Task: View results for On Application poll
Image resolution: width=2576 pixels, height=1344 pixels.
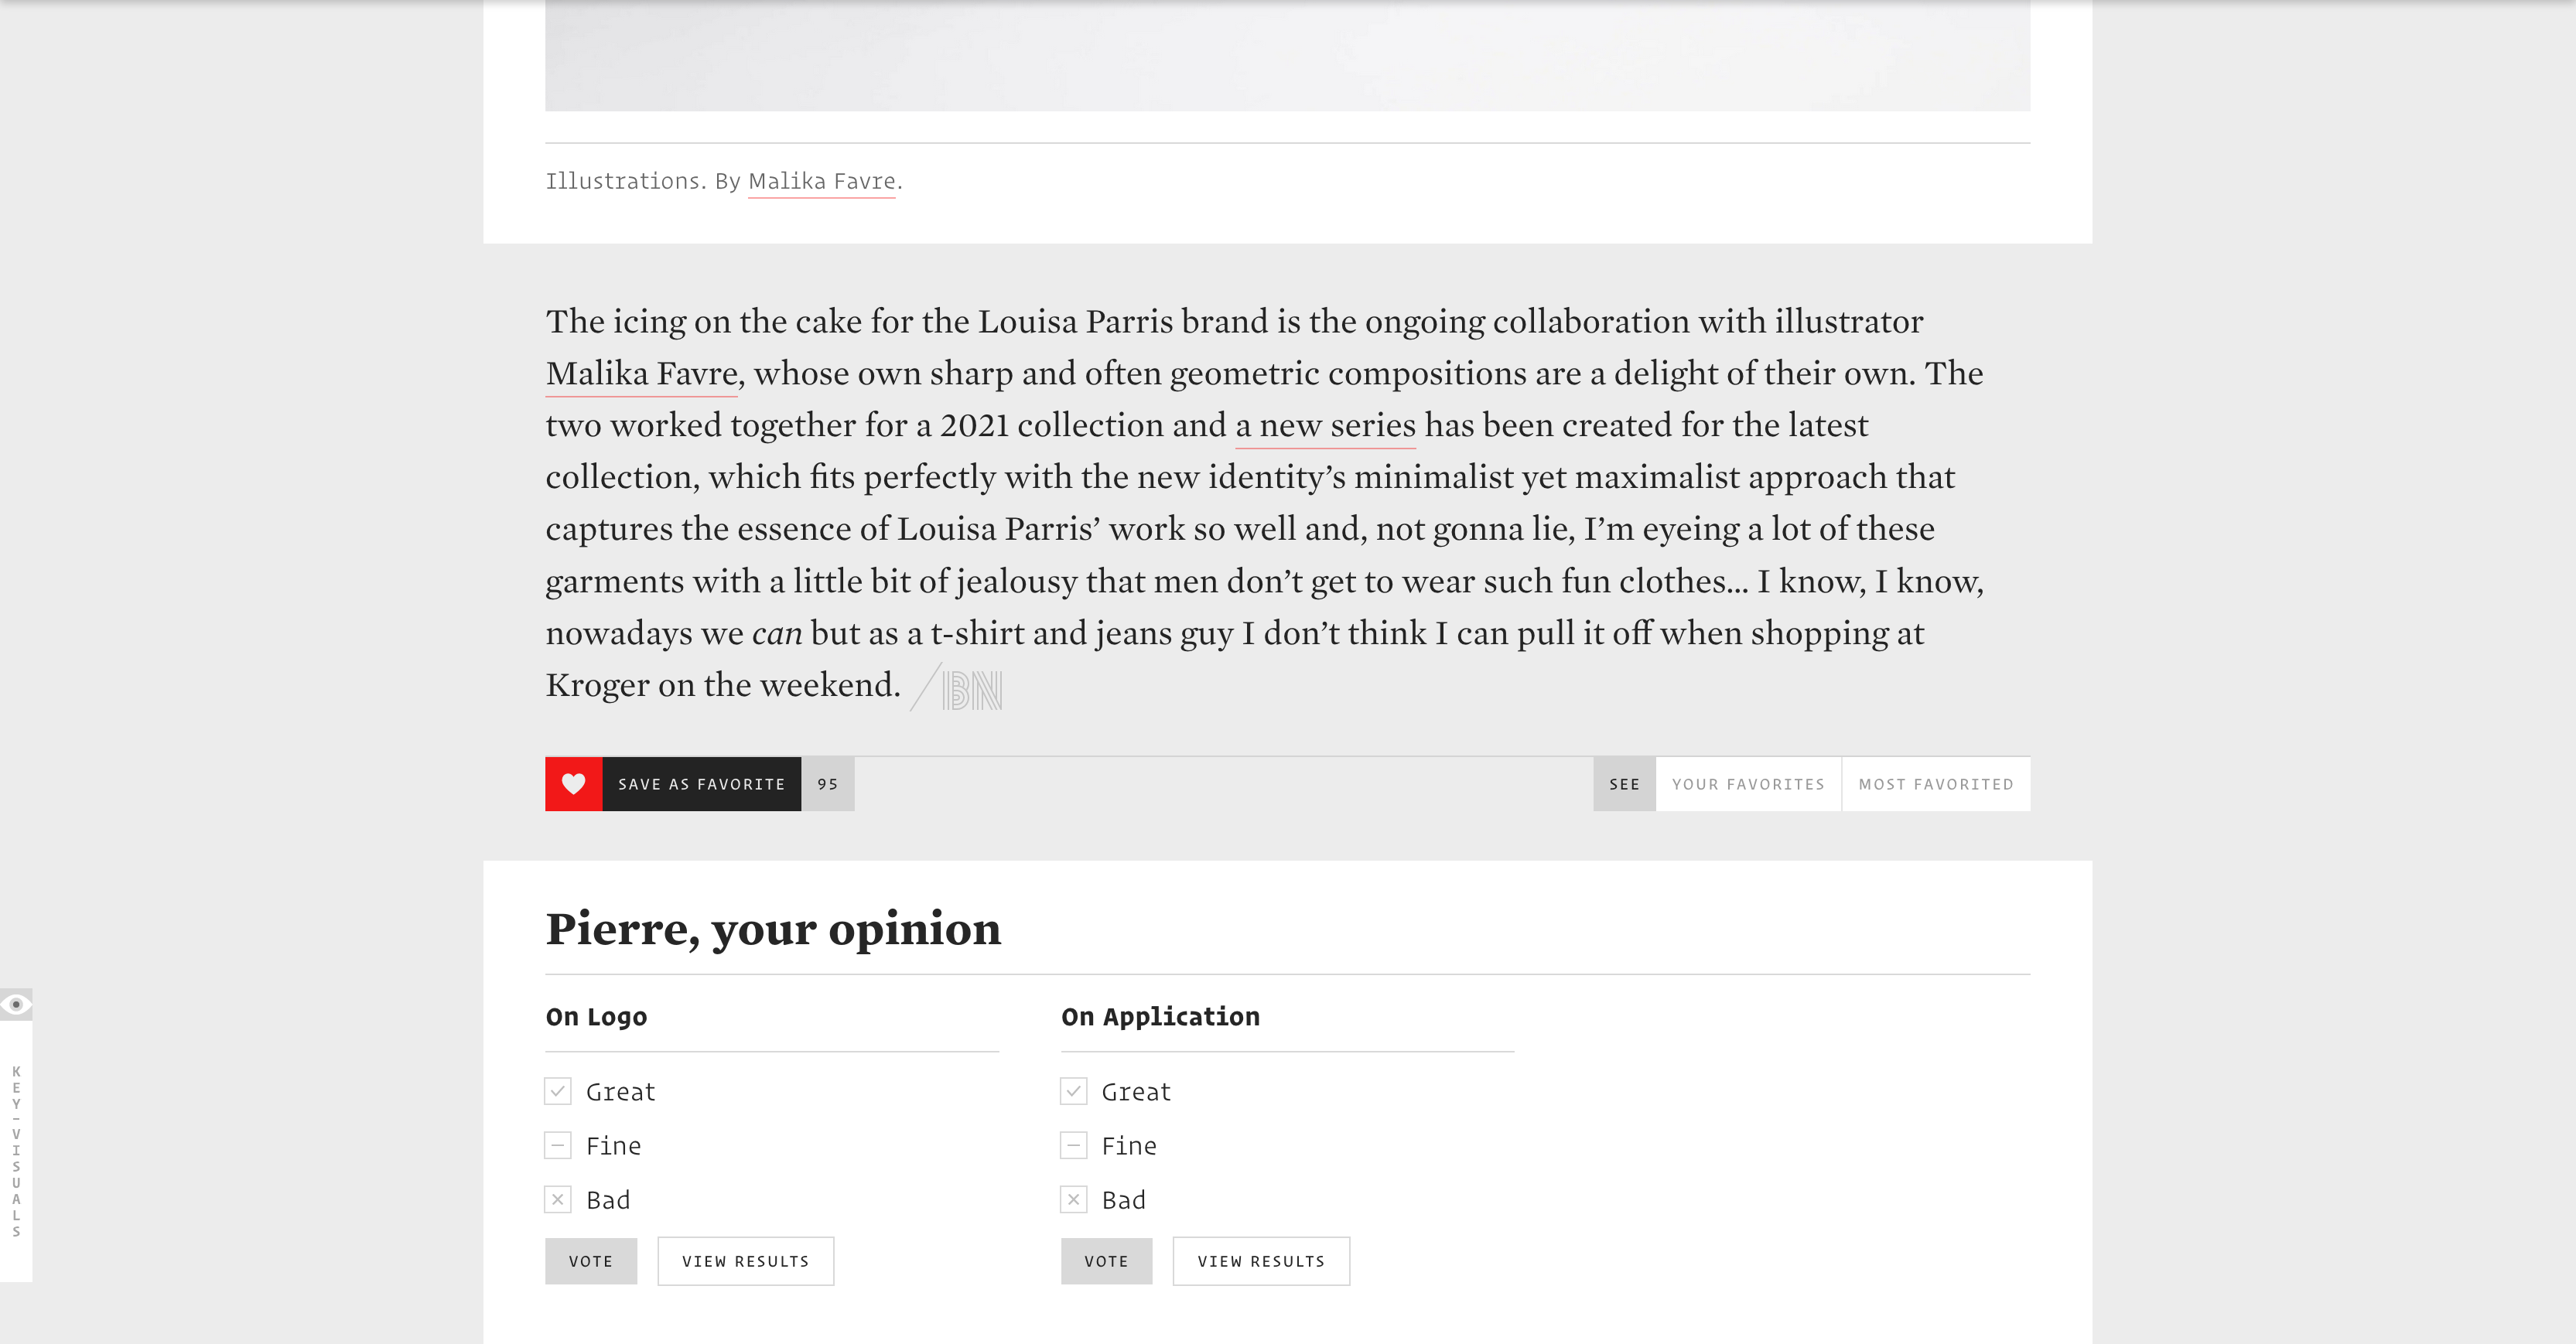Action: tap(1260, 1261)
